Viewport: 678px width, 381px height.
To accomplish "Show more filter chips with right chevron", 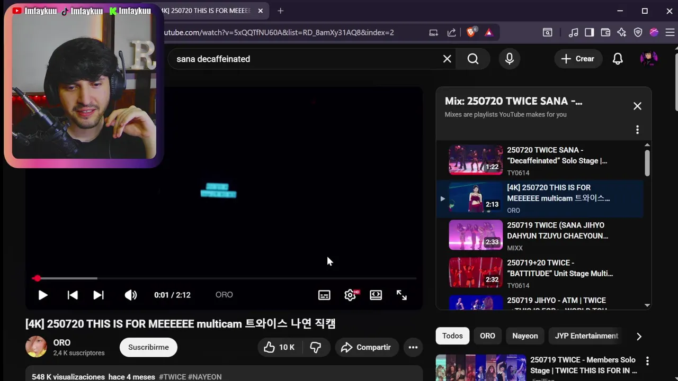I will tap(639, 336).
